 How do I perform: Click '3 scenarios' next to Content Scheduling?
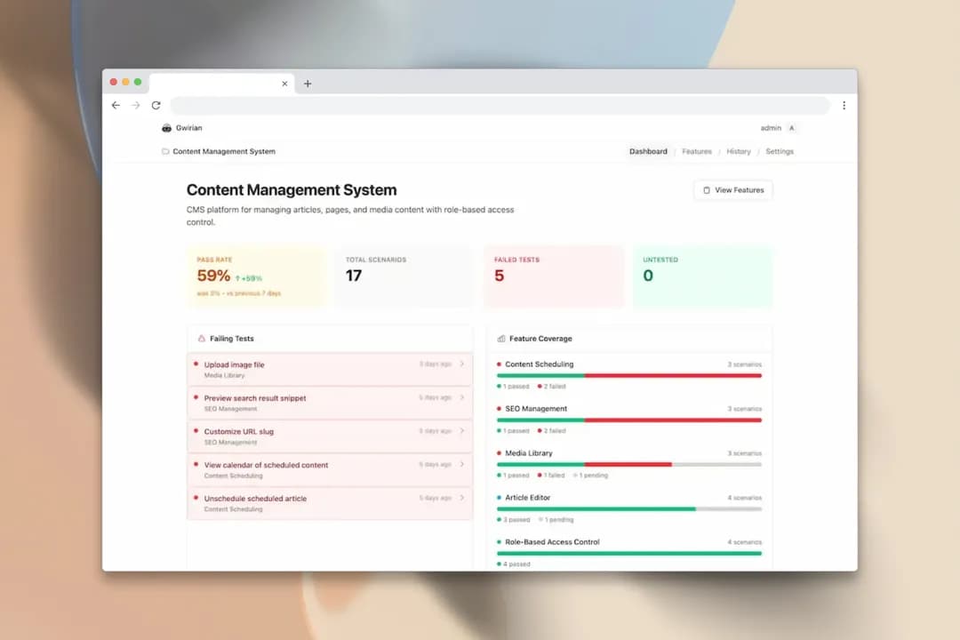tap(745, 364)
